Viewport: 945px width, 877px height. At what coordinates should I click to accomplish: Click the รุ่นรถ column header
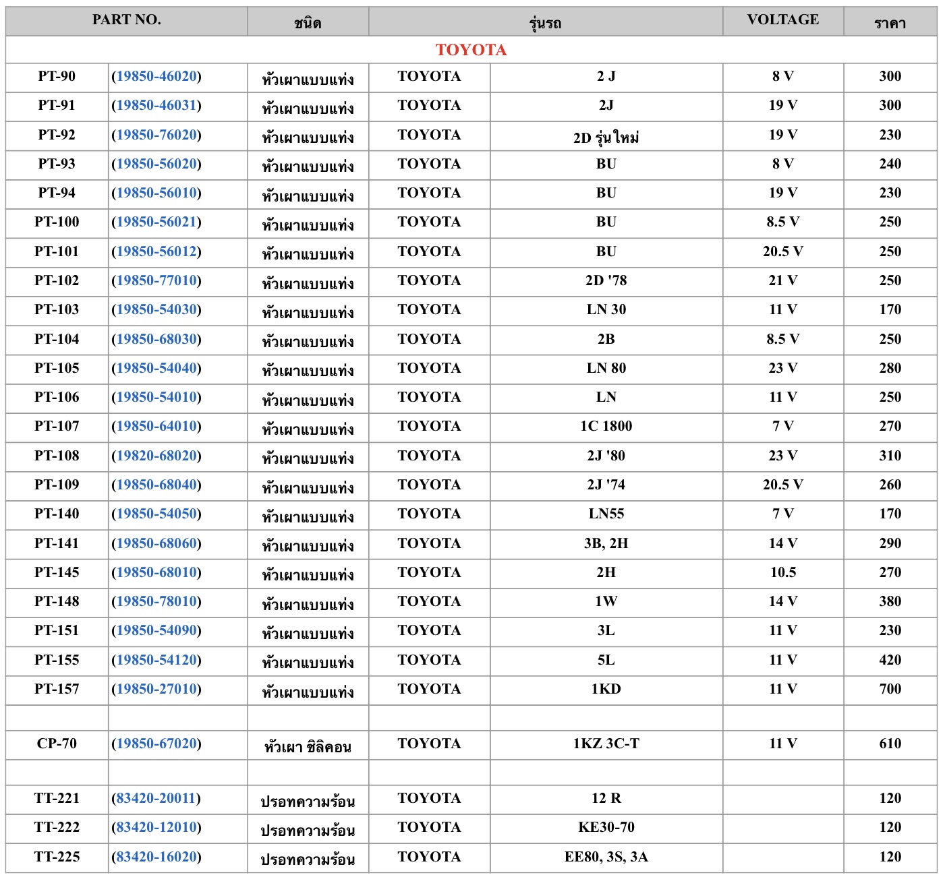click(x=546, y=21)
